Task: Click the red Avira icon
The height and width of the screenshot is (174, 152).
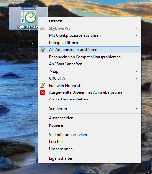Action: (42, 92)
